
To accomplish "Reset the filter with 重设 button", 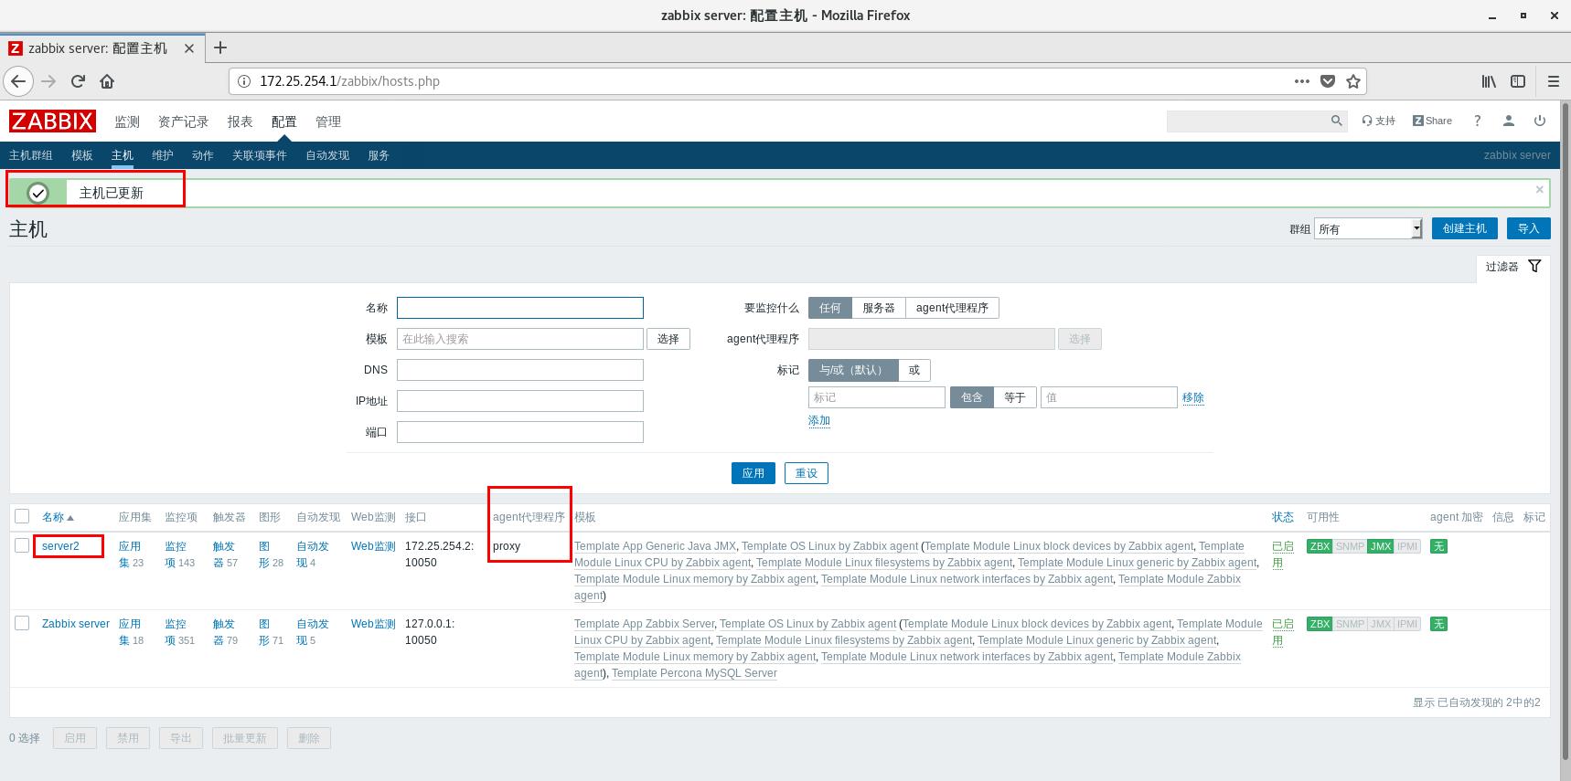I will tap(807, 473).
